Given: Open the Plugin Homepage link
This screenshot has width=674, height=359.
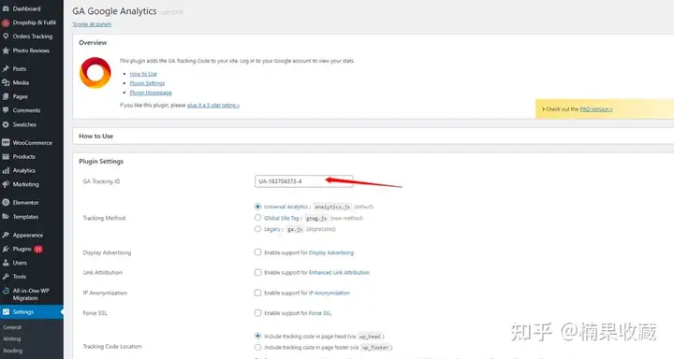Looking at the screenshot, I should pos(151,93).
